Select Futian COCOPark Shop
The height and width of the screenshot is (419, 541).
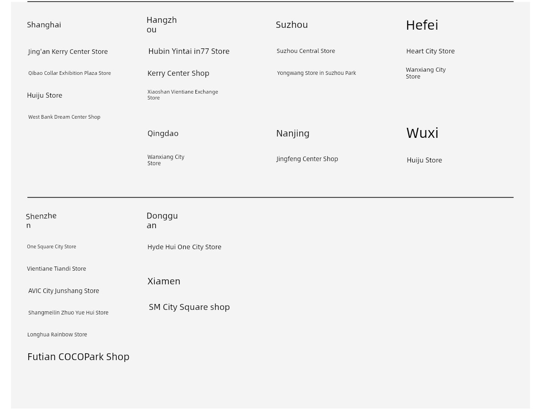coord(79,356)
